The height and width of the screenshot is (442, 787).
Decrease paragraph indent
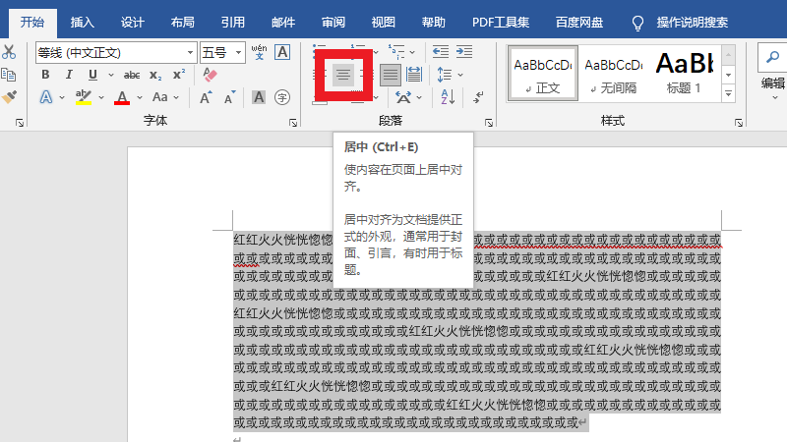440,51
